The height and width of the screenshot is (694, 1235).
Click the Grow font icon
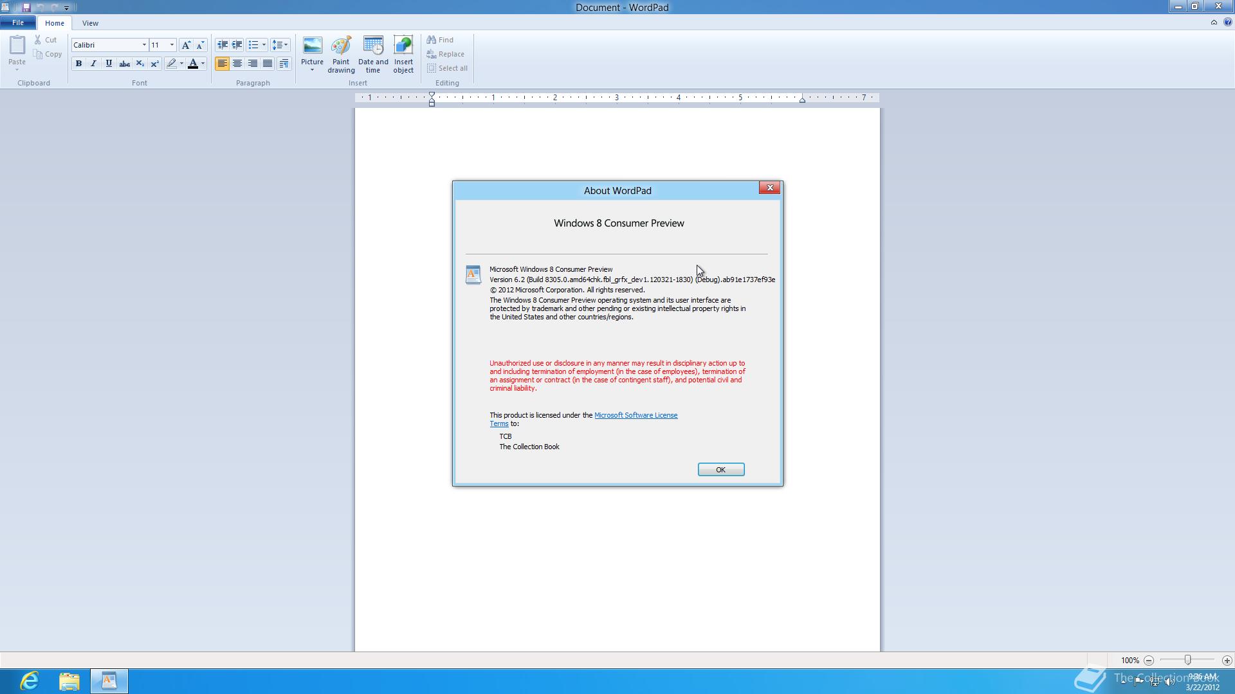coord(186,45)
